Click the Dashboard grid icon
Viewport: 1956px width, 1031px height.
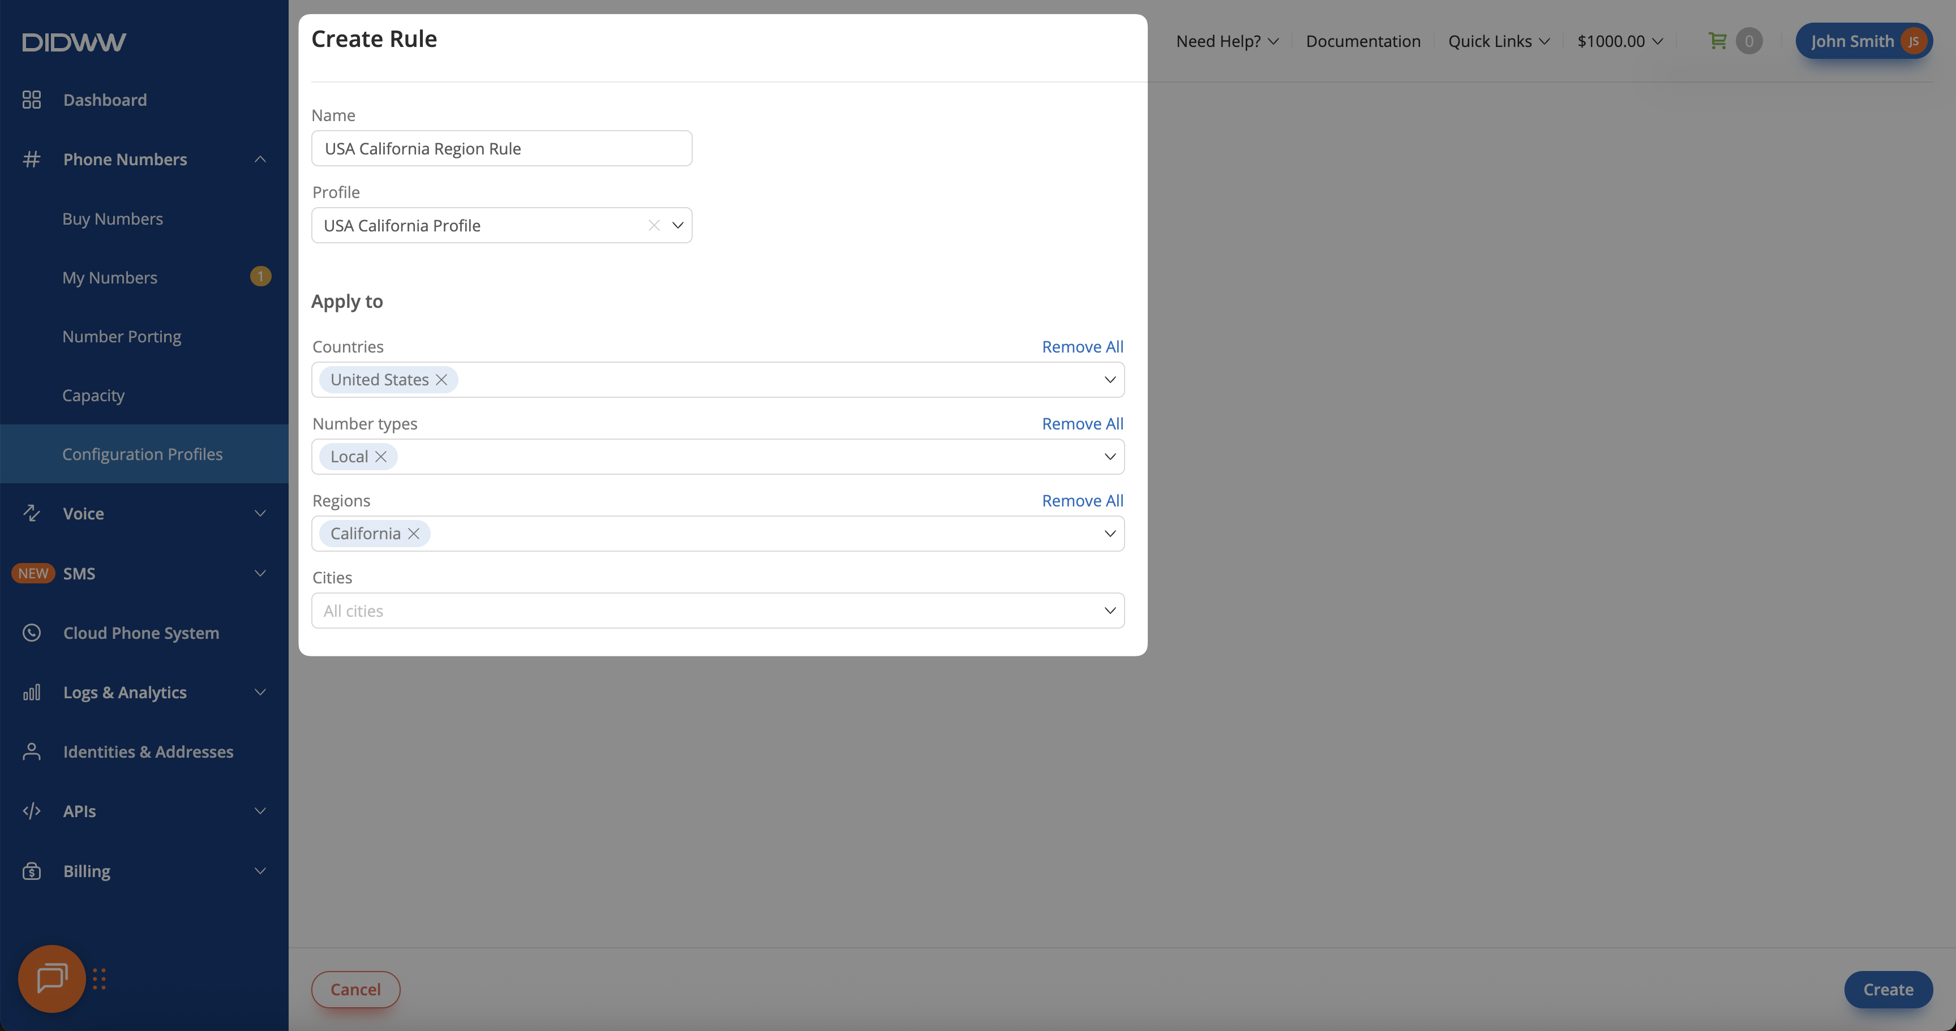[x=31, y=100]
